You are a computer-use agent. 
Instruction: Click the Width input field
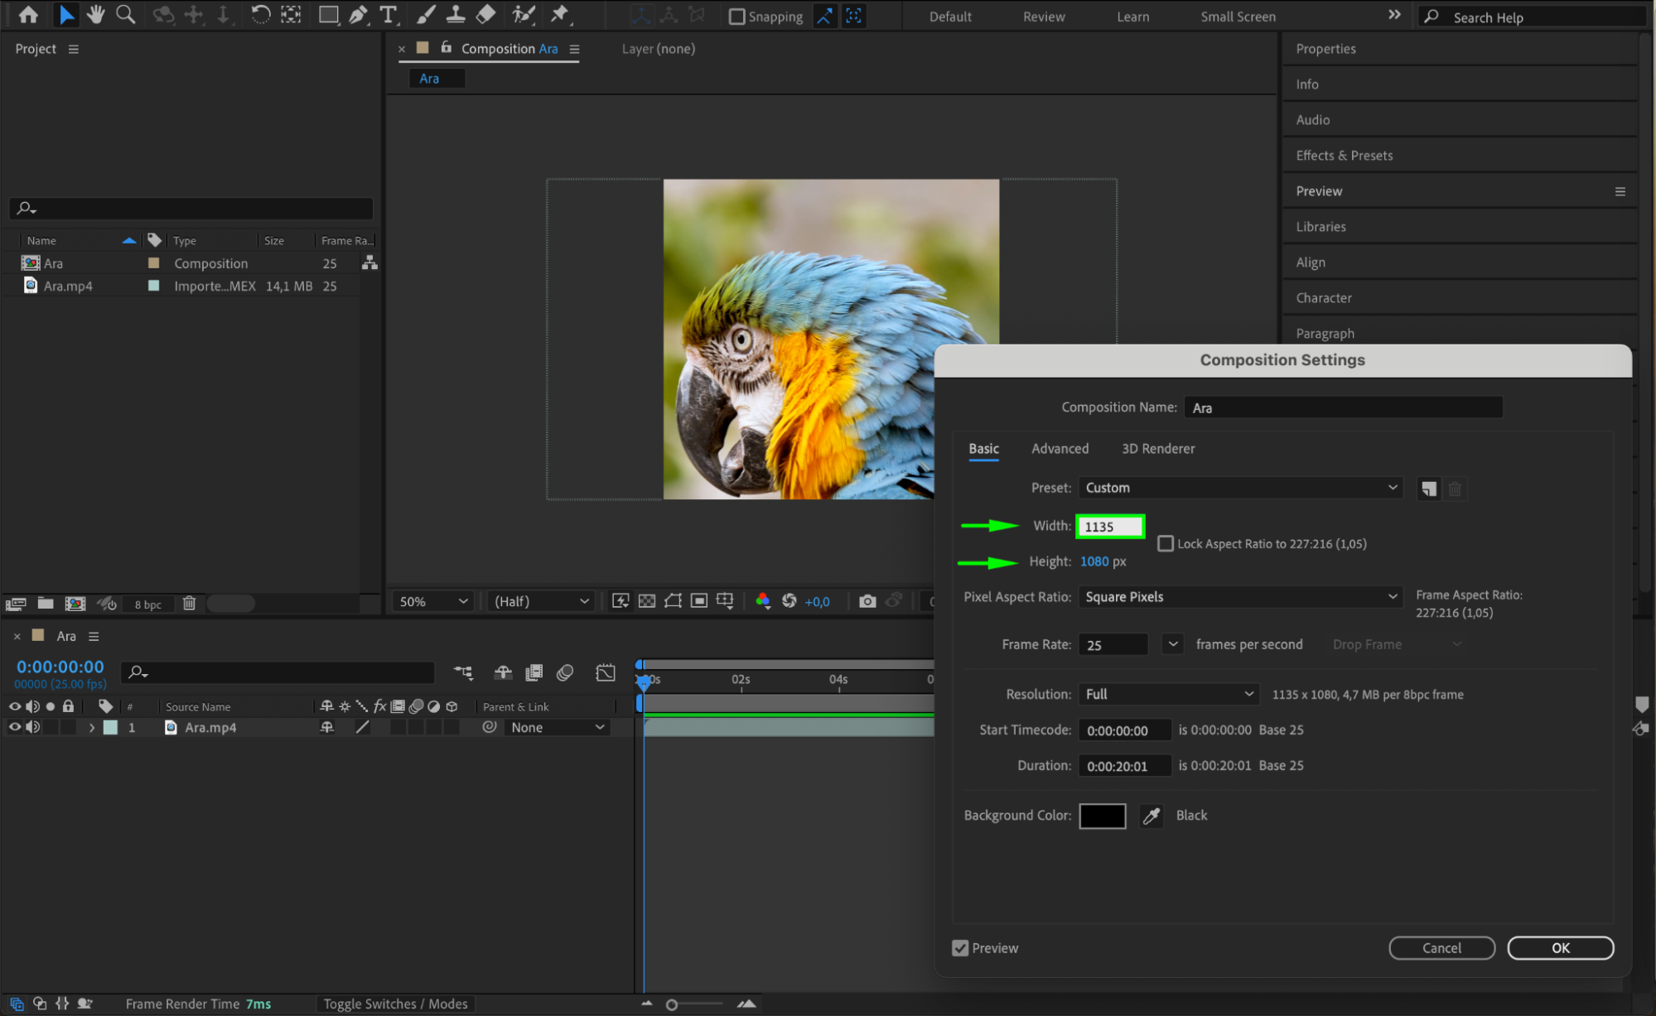click(1109, 527)
